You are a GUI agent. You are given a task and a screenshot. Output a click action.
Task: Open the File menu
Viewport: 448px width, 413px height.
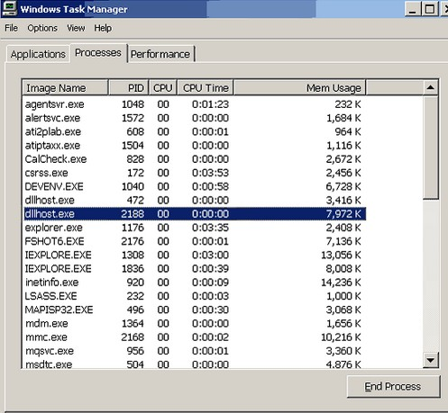[x=11, y=28]
